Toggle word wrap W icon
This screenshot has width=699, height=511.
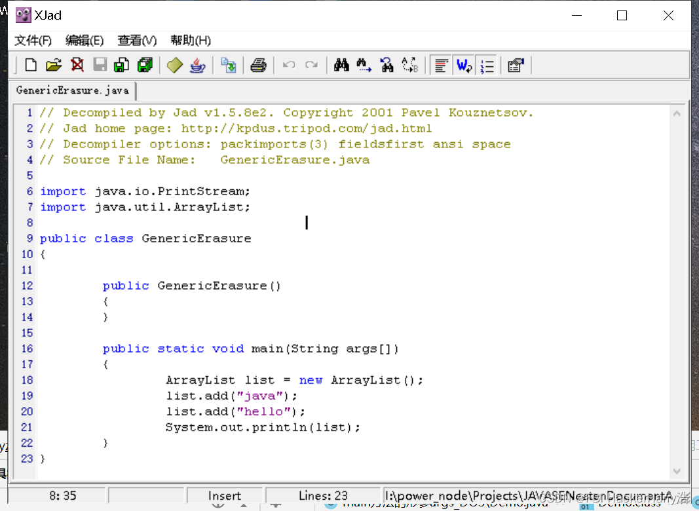[464, 66]
